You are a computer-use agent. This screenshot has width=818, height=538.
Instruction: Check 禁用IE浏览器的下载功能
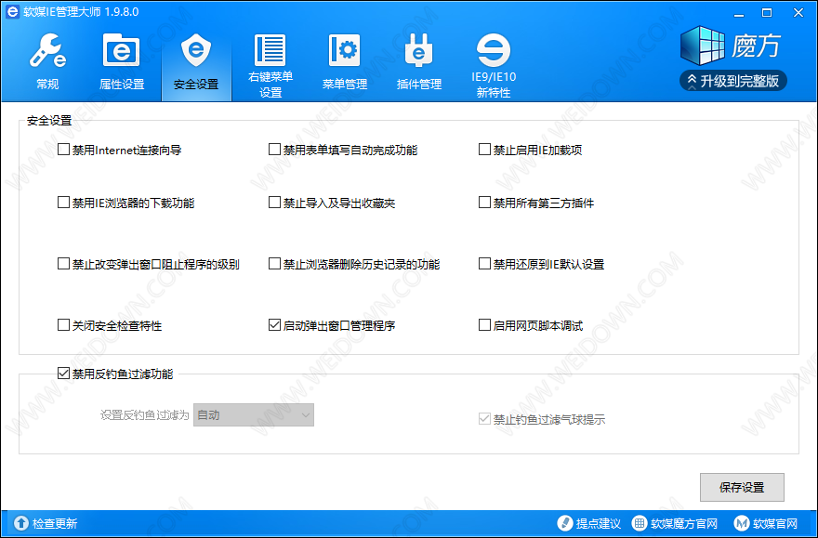pyautogui.click(x=63, y=203)
